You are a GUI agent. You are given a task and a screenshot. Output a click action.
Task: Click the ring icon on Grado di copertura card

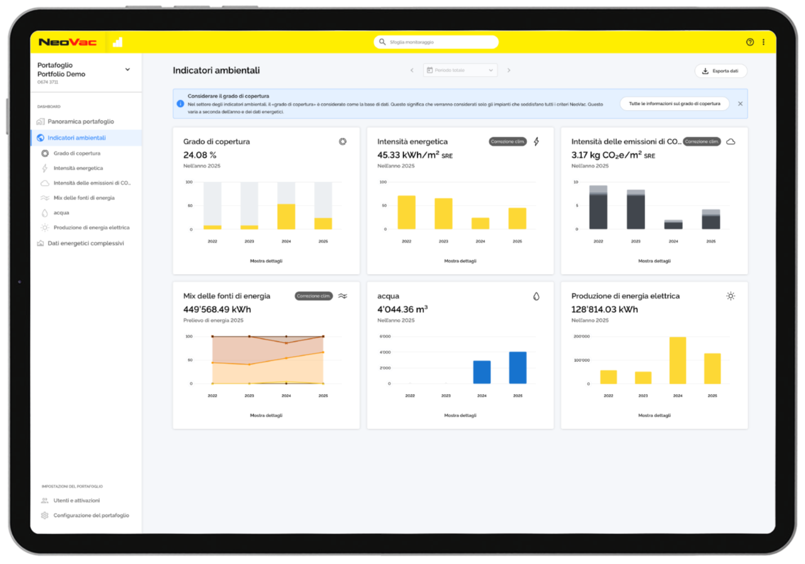[x=343, y=141]
